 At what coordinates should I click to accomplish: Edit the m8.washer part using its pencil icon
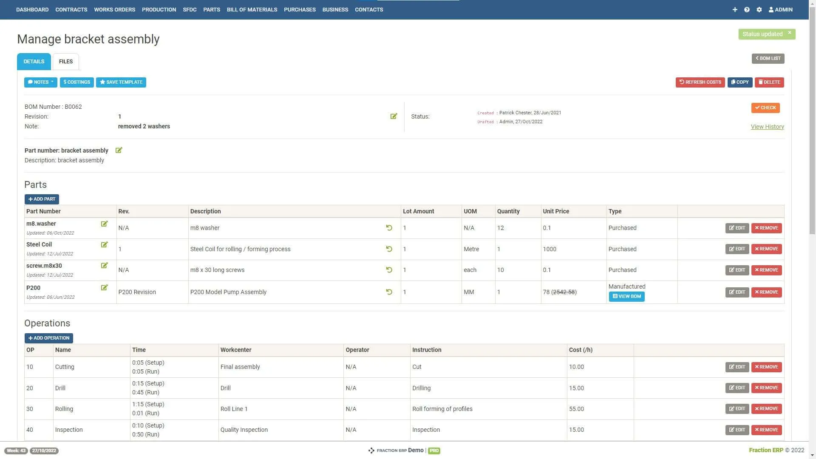[x=105, y=224]
